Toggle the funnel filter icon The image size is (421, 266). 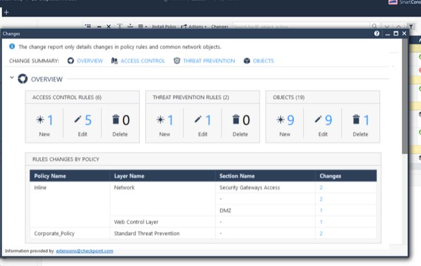point(411,26)
